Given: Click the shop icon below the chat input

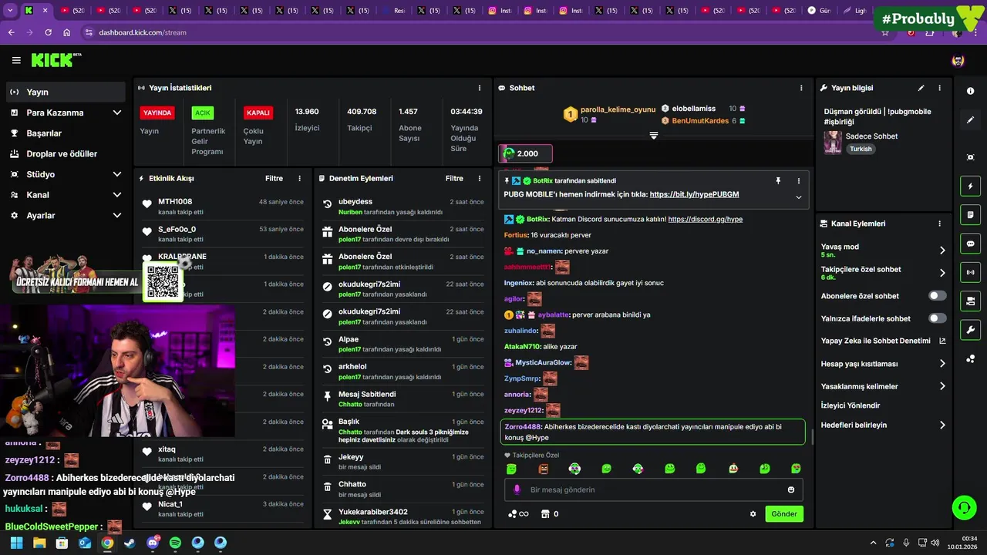Looking at the screenshot, I should pyautogui.click(x=545, y=514).
